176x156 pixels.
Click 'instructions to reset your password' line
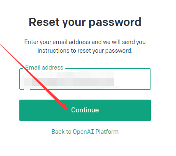[x=85, y=51]
